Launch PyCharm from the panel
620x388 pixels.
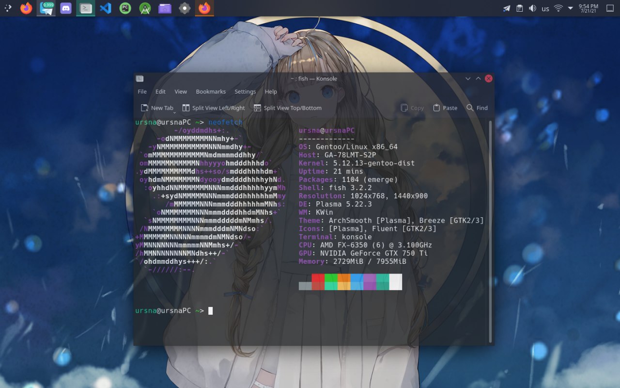point(125,8)
